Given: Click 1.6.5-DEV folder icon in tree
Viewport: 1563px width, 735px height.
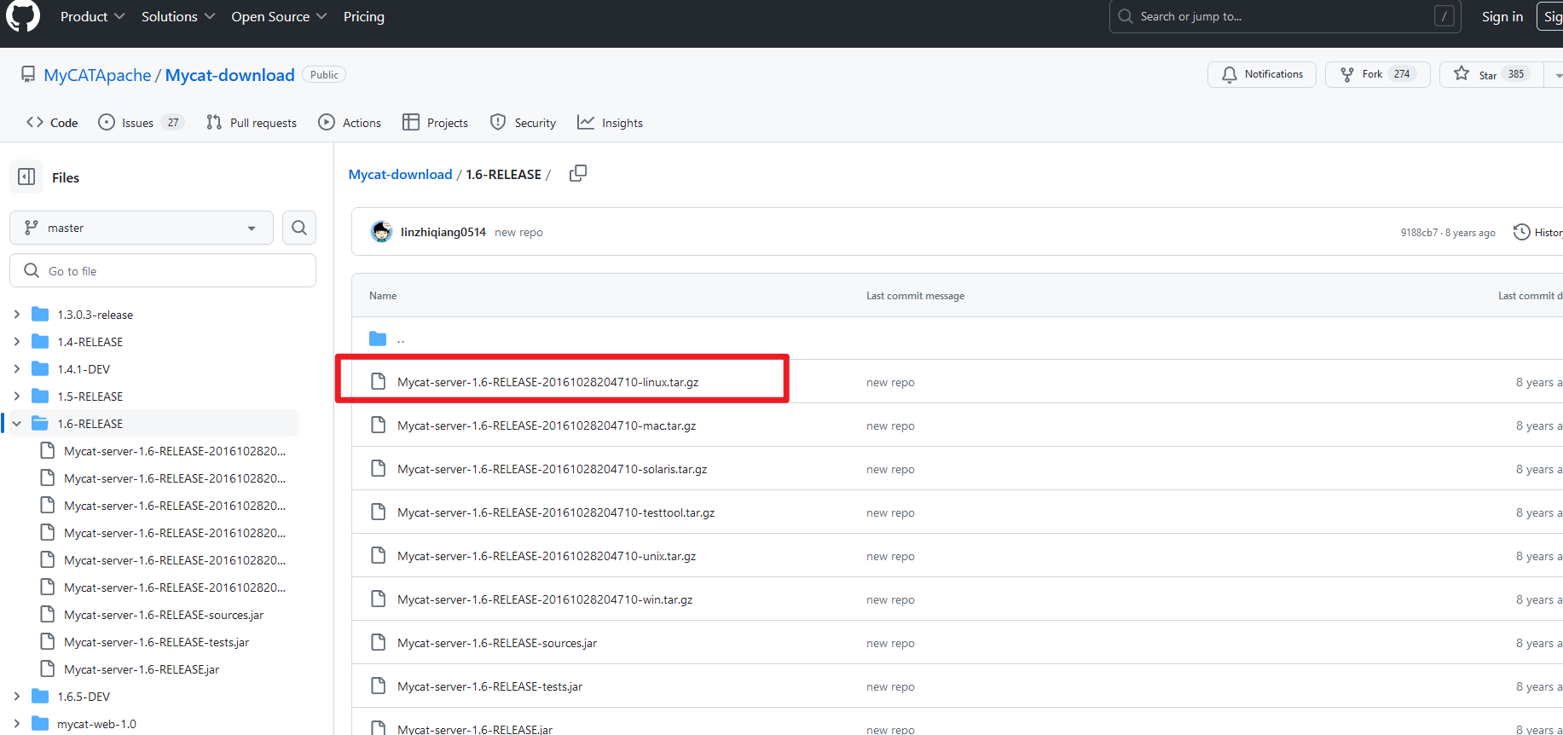Looking at the screenshot, I should pyautogui.click(x=40, y=696).
